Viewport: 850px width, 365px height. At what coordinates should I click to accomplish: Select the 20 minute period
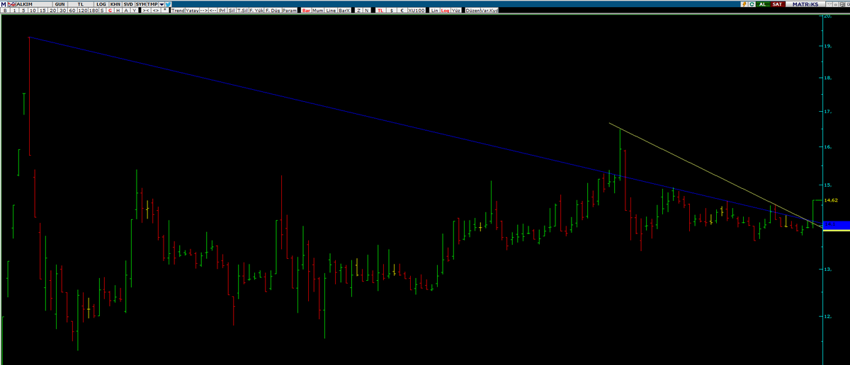coord(52,11)
